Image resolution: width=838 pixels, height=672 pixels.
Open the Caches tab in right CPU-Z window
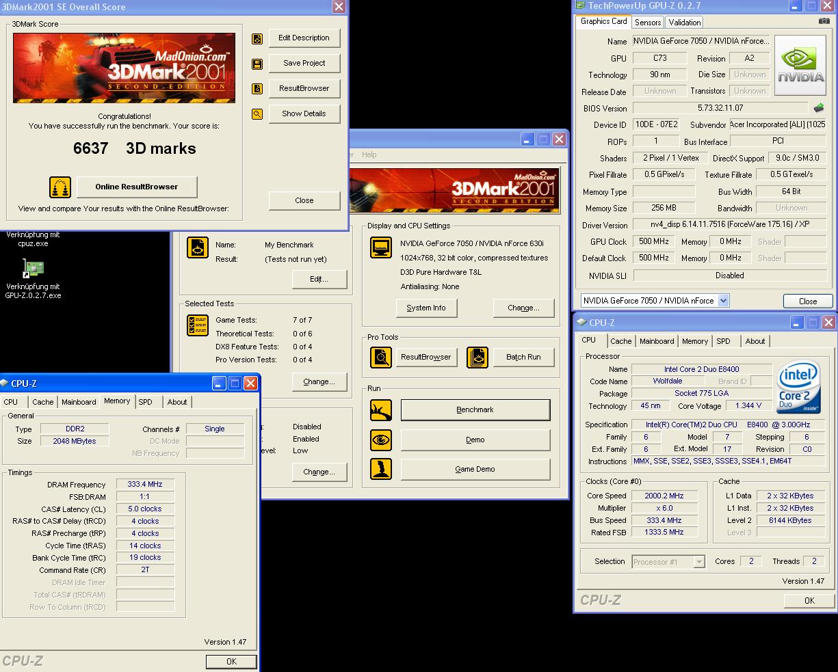621,341
